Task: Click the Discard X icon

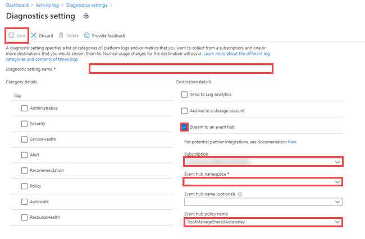Action: click(x=34, y=36)
